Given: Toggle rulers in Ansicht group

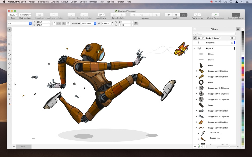Looking at the screenshot, I should click(169, 15).
